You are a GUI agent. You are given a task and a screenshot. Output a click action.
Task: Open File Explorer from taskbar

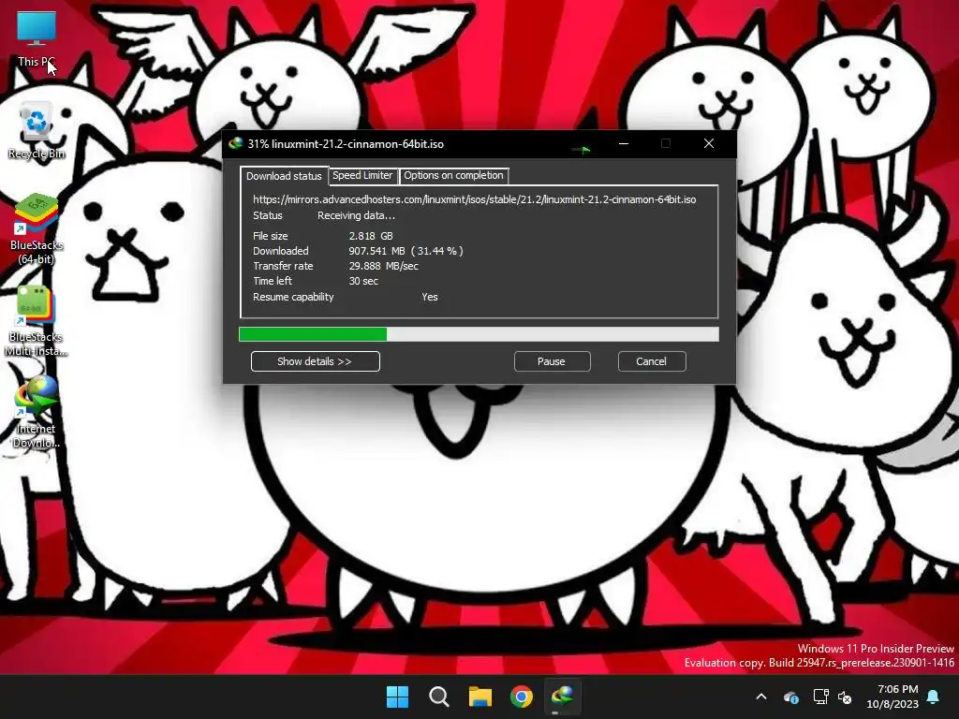point(480,697)
